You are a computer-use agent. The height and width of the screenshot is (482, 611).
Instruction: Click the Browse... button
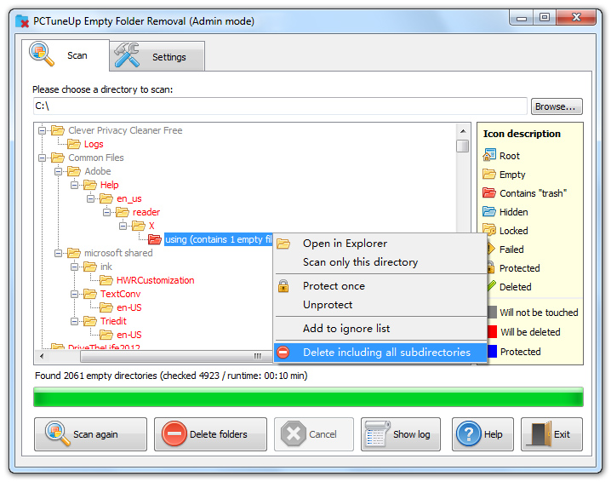pyautogui.click(x=557, y=106)
